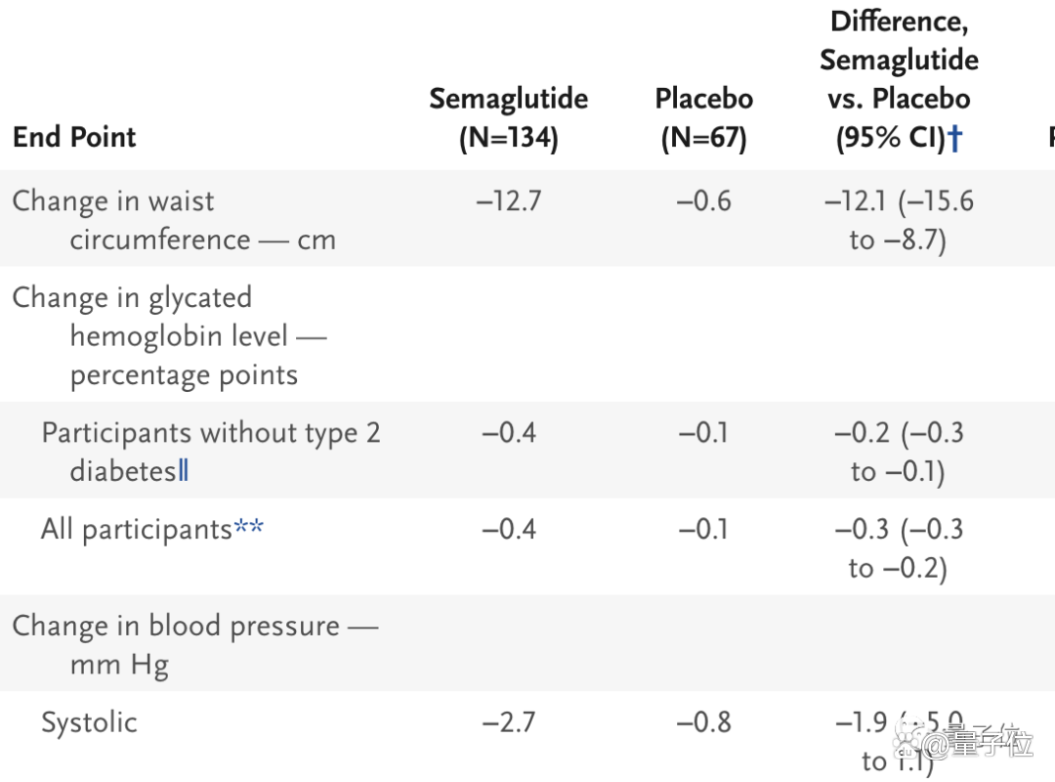Click the -0.3 (-0.3 to -0.2) difference cell
The image size is (1055, 782).
pos(899,547)
